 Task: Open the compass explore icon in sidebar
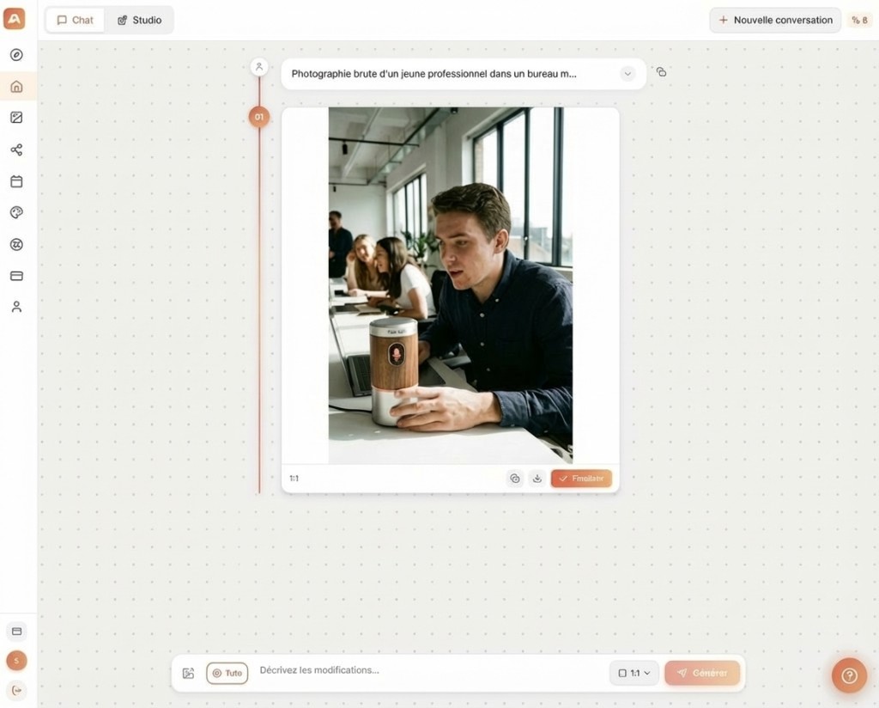16,54
